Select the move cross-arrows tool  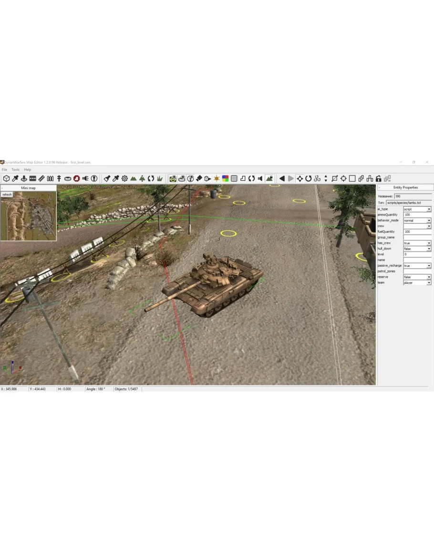pos(300,178)
